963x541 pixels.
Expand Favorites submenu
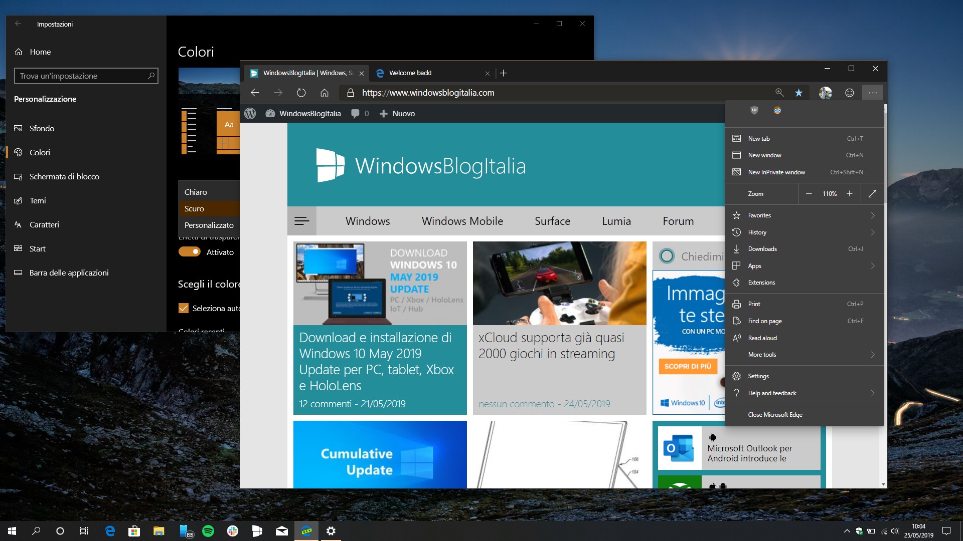(x=805, y=215)
